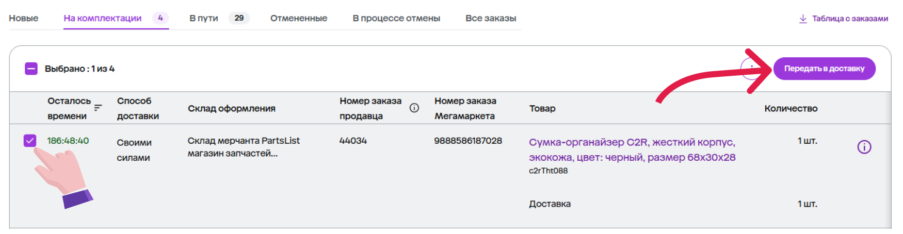903x234 pixels.
Task: Go to the Отмененные tab
Action: coord(299,18)
